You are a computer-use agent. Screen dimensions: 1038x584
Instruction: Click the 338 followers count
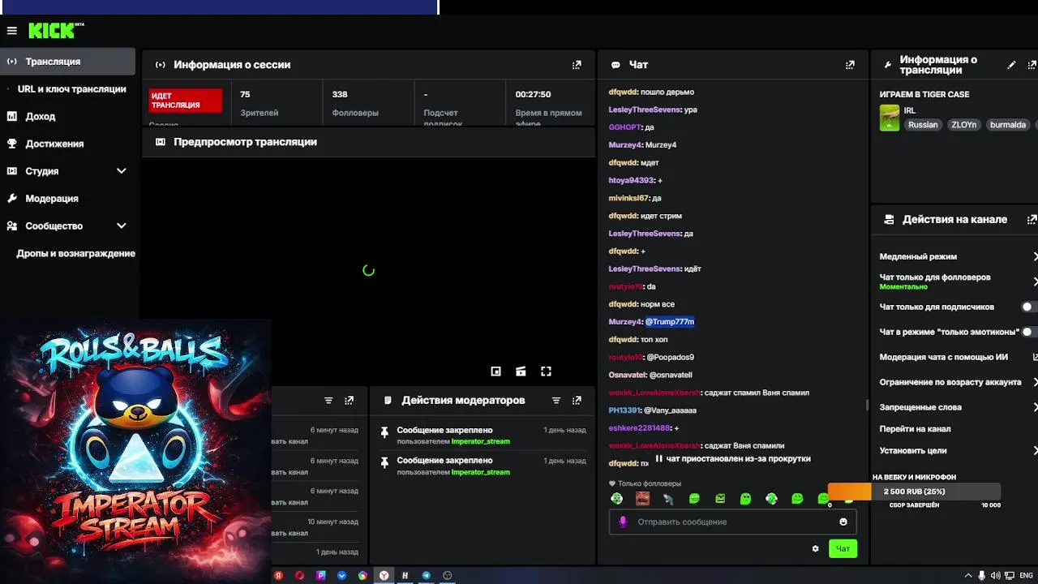pos(340,95)
